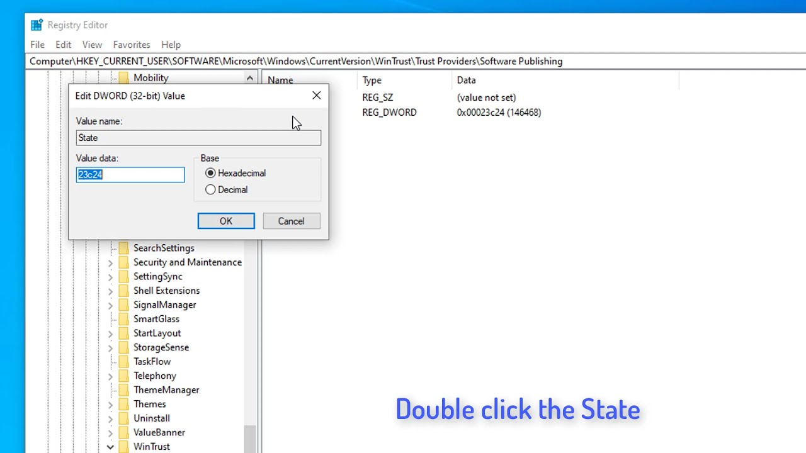Cancel the DWORD edit dialog

point(291,221)
